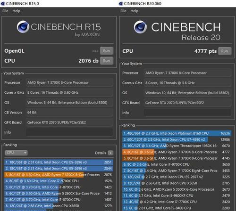Select R20 ranking row 1 Xeon Platinum 8168
This screenshot has width=236, height=211.
(177, 133)
